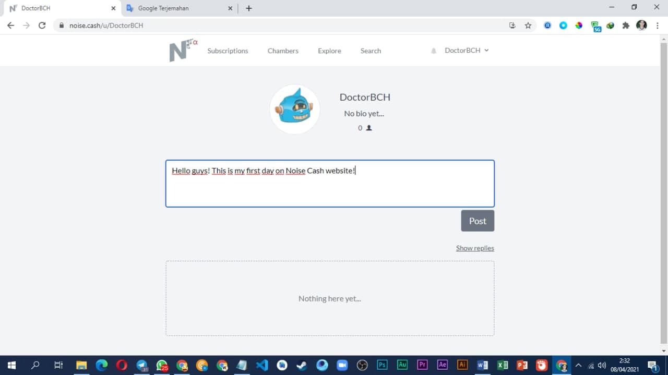The image size is (668, 375).
Task: Open the blue 'a' browser extension
Action: click(547, 25)
